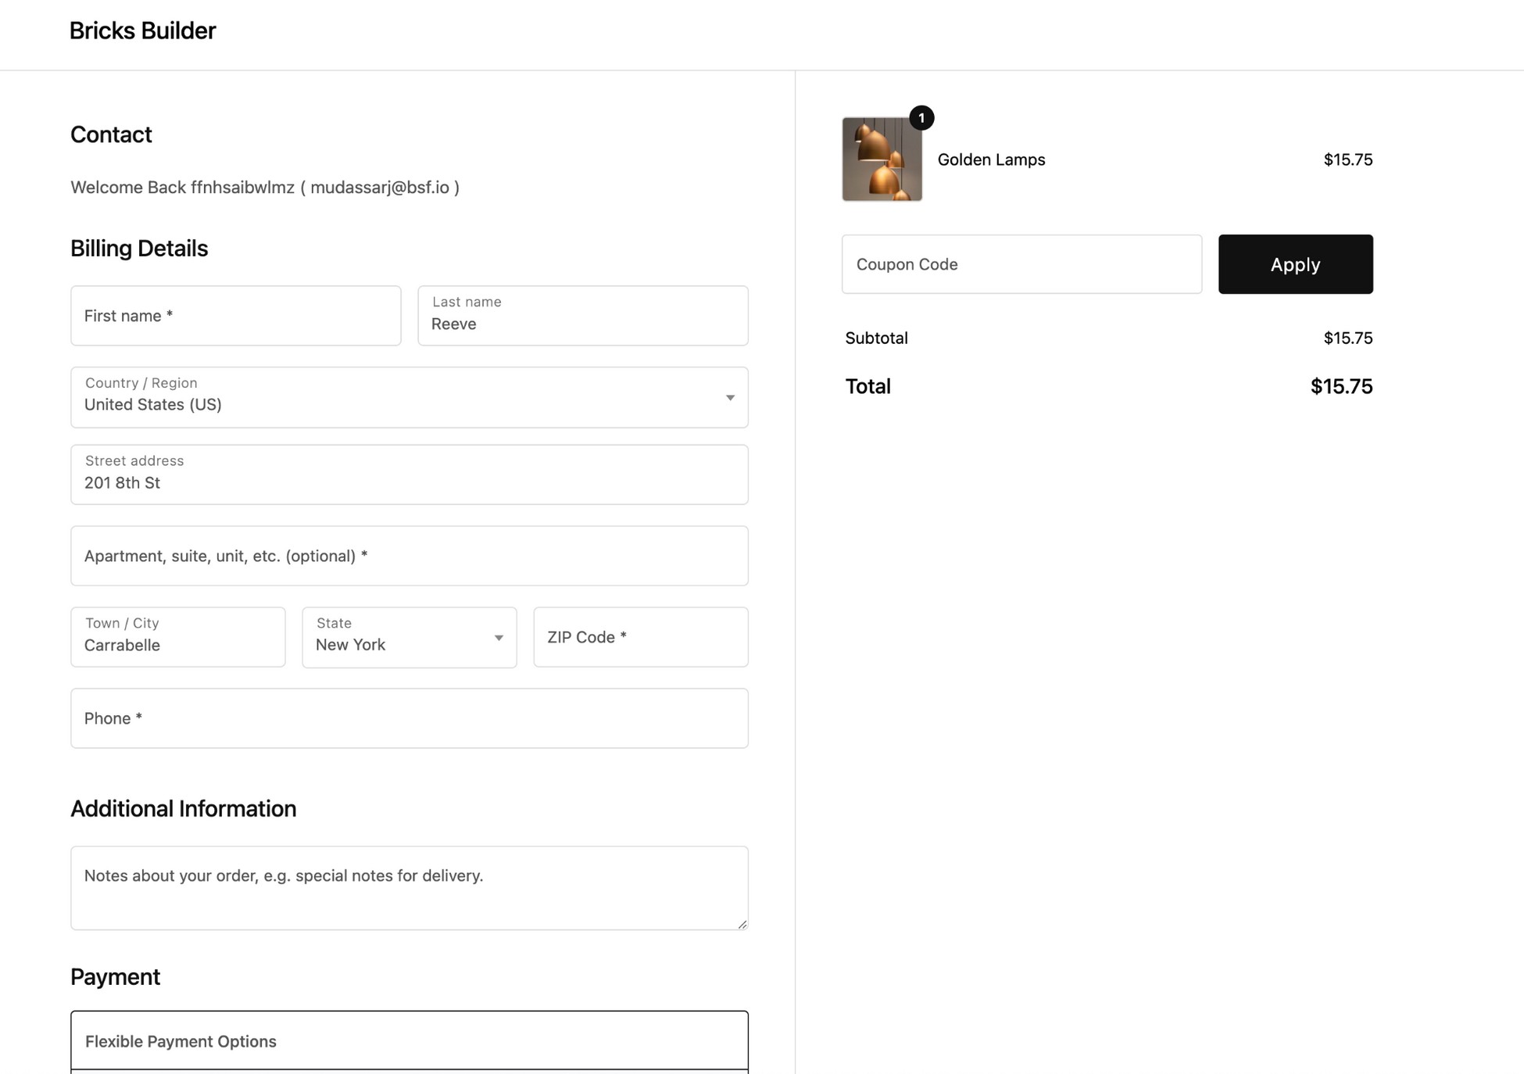Image resolution: width=1524 pixels, height=1074 pixels.
Task: Click the Coupon Code input field
Action: (1021, 264)
